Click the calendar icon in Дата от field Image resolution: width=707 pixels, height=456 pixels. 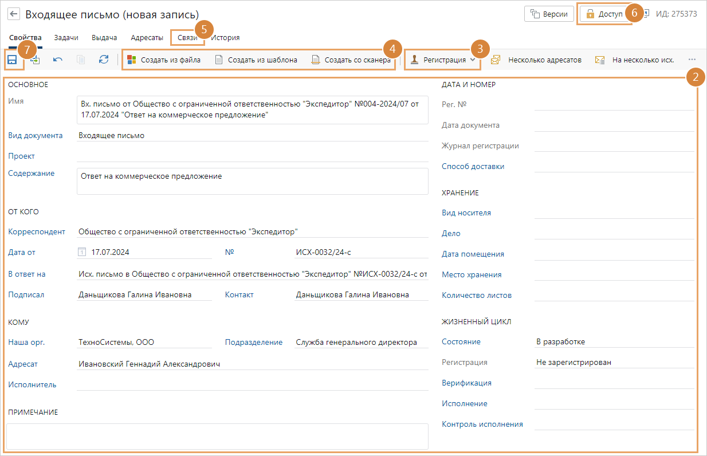pyautogui.click(x=81, y=252)
